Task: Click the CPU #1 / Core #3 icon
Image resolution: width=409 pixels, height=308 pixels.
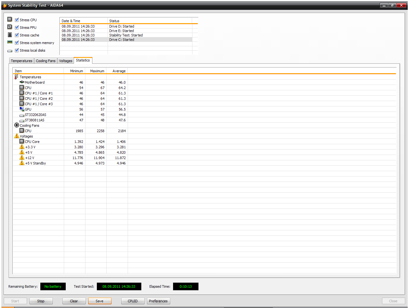Action: point(22,104)
